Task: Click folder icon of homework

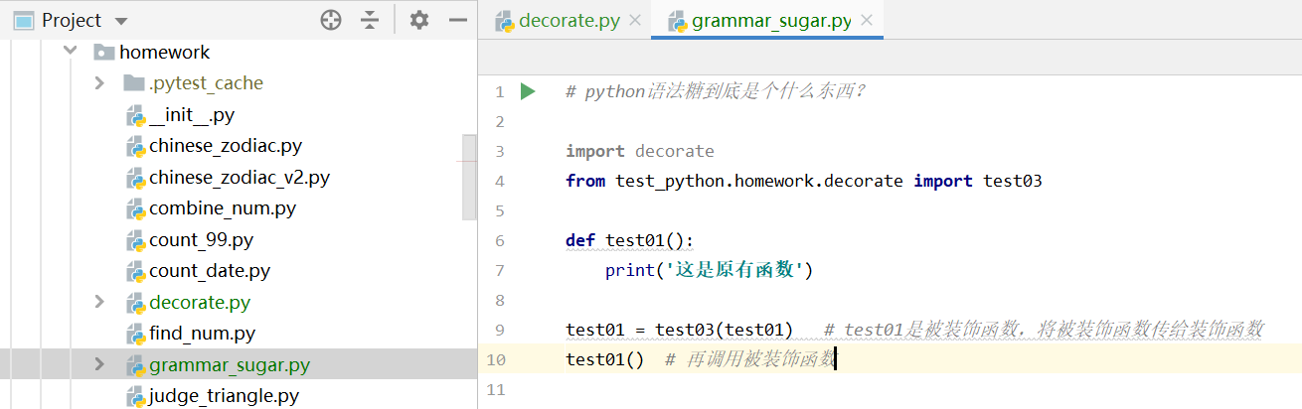Action: (x=104, y=52)
